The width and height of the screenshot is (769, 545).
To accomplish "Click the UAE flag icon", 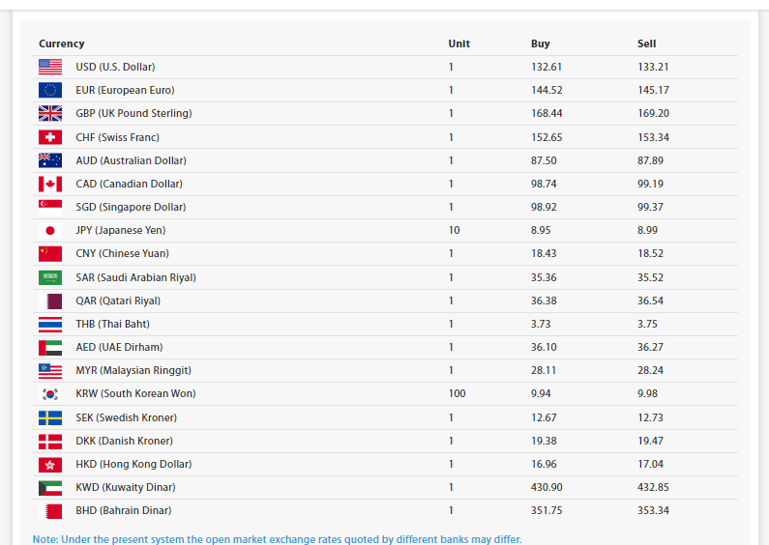I will coord(50,347).
